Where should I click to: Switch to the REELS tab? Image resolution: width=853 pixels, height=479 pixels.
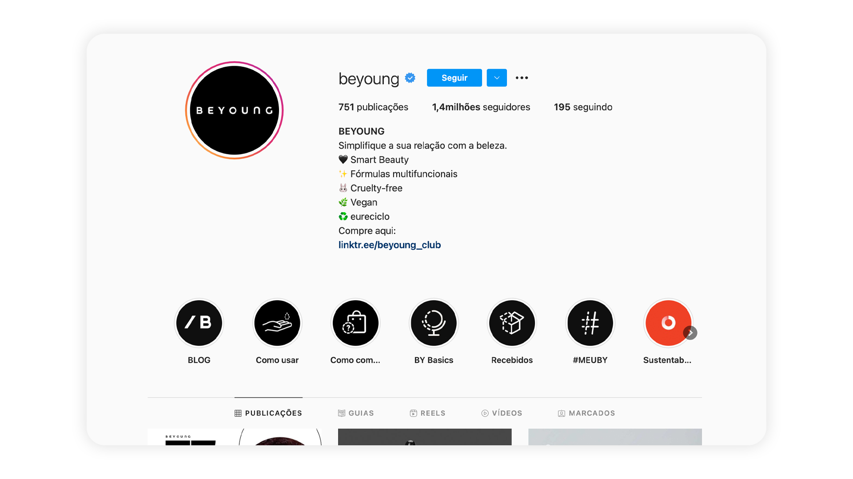(427, 413)
